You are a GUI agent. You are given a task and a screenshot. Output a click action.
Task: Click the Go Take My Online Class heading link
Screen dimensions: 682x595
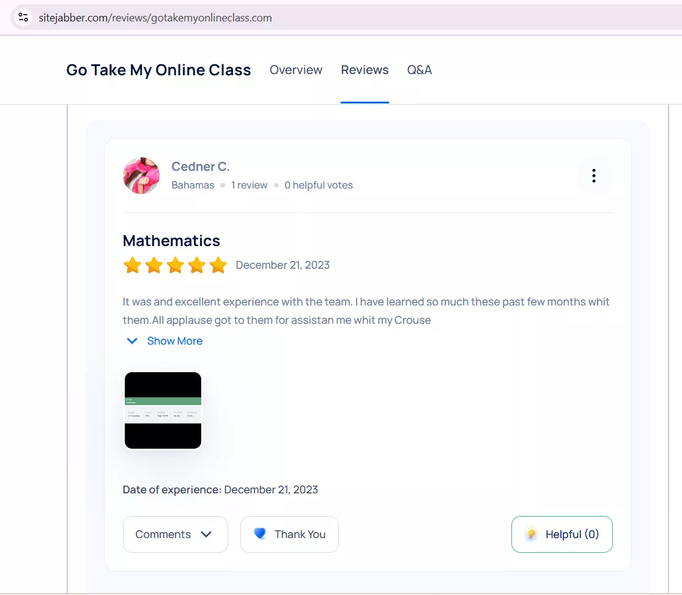tap(158, 70)
